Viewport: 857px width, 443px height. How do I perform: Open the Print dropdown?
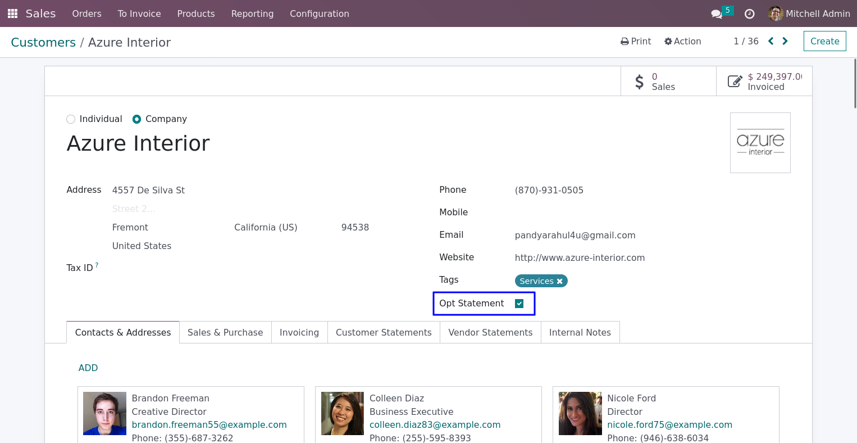(636, 41)
